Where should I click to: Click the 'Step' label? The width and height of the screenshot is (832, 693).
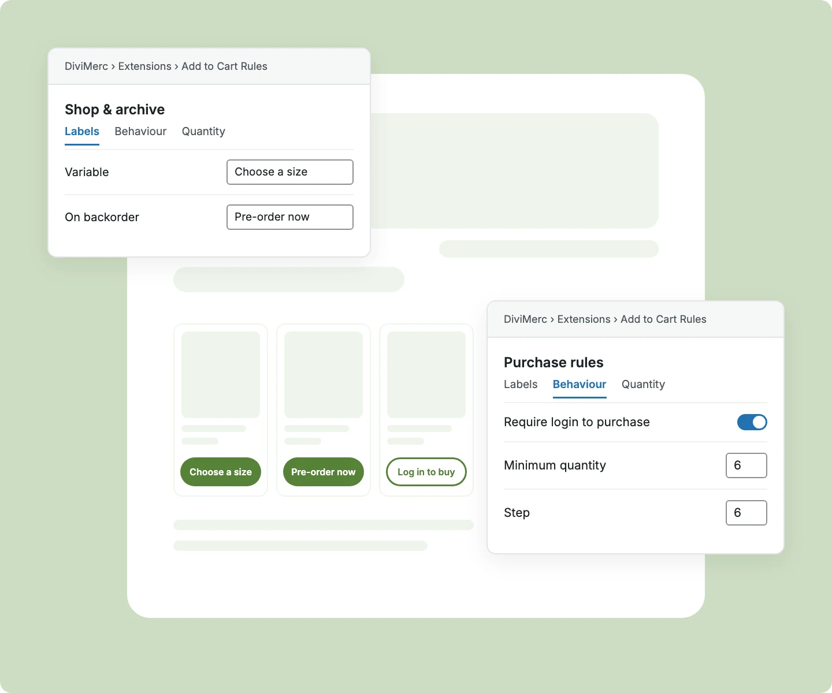point(517,513)
